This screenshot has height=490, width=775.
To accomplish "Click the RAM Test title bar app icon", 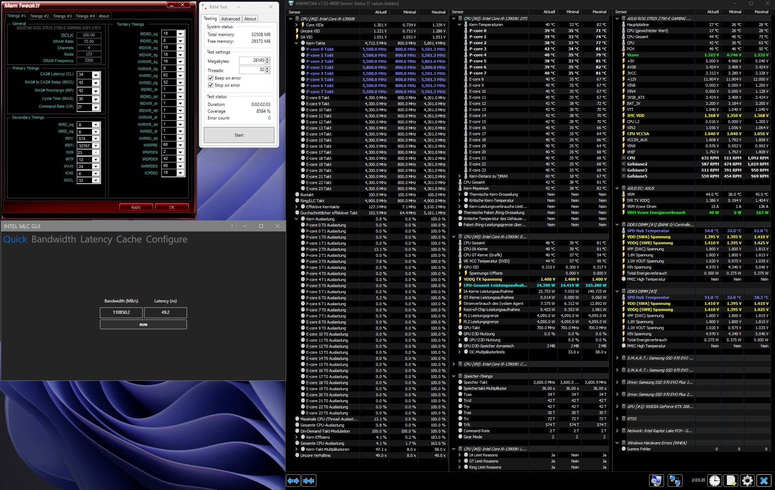I will 204,7.
